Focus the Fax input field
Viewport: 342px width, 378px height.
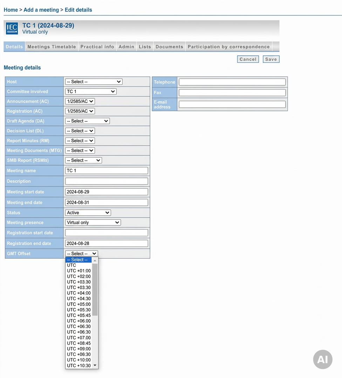click(x=232, y=92)
